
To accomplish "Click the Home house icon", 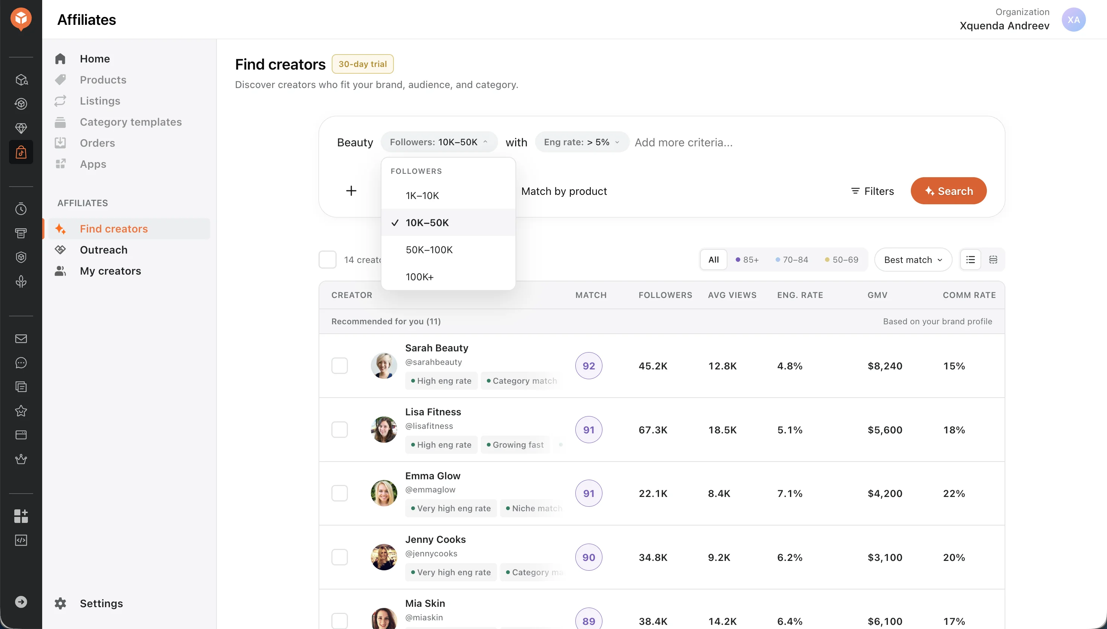I will 60,59.
